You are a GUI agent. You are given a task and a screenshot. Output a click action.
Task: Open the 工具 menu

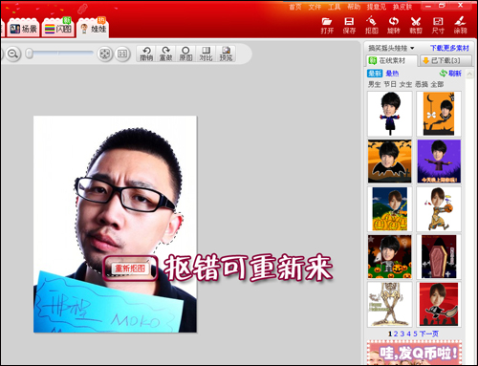pos(334,7)
